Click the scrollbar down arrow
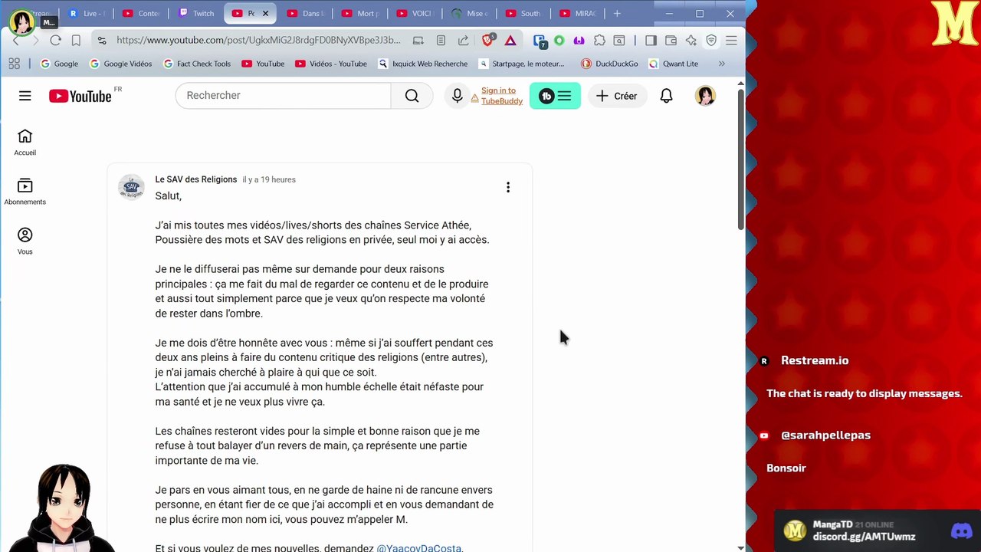981x552 pixels. point(740,547)
